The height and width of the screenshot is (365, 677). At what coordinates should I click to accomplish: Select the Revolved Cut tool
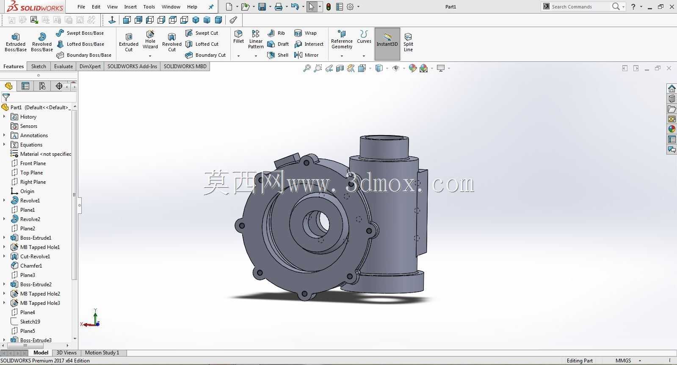pyautogui.click(x=172, y=42)
